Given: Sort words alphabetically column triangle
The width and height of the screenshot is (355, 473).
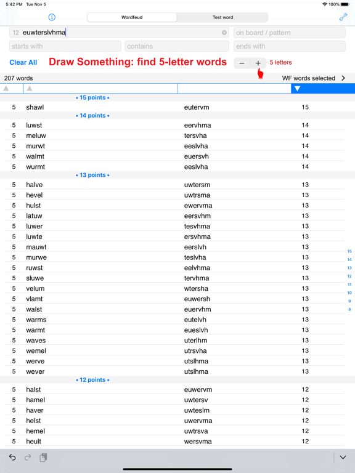Looking at the screenshot, I should click(x=30, y=89).
